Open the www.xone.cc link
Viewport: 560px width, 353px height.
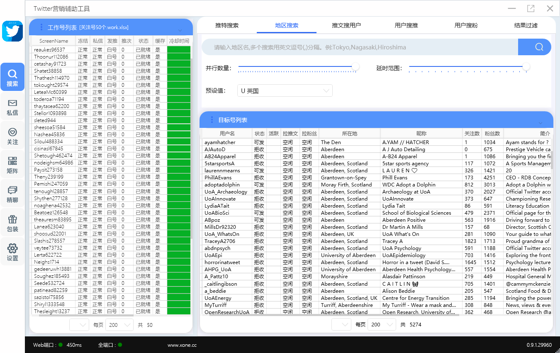click(182, 345)
